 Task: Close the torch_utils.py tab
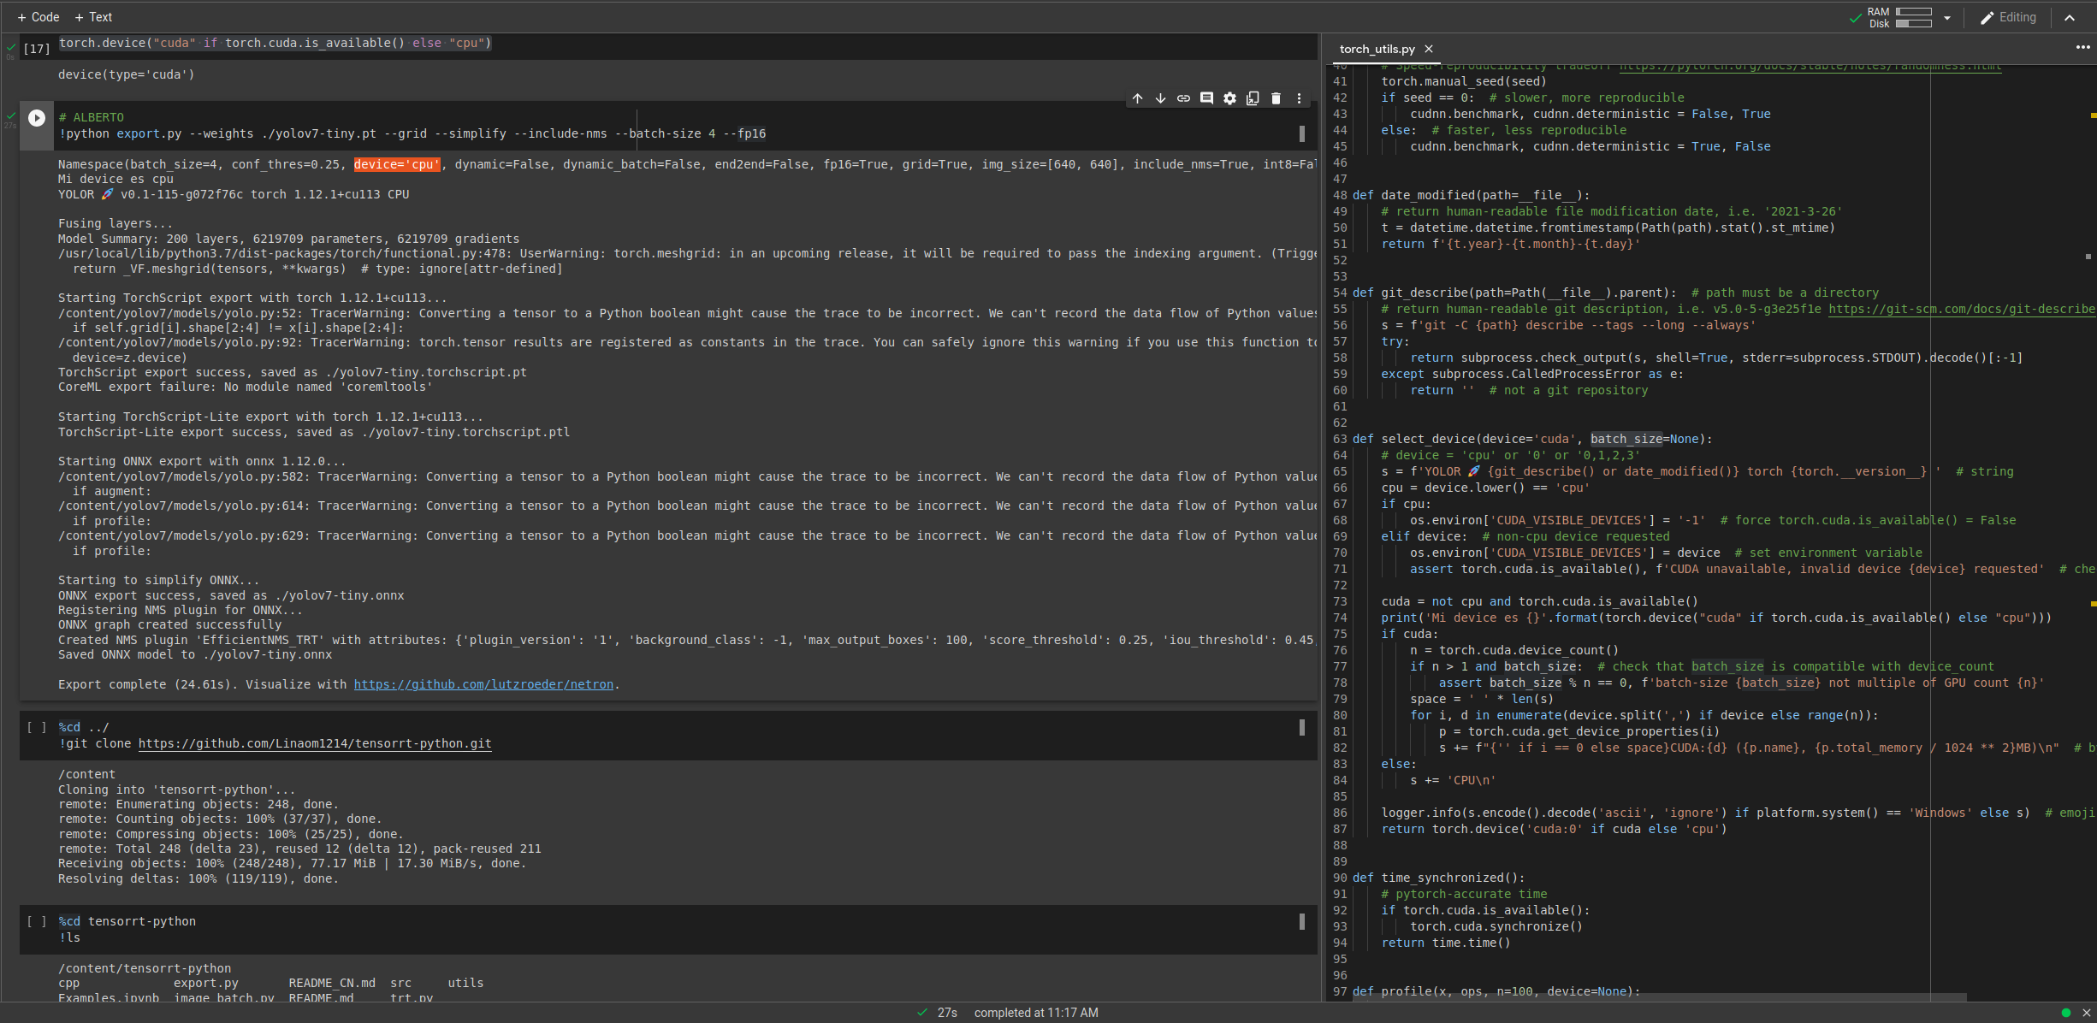click(1428, 49)
